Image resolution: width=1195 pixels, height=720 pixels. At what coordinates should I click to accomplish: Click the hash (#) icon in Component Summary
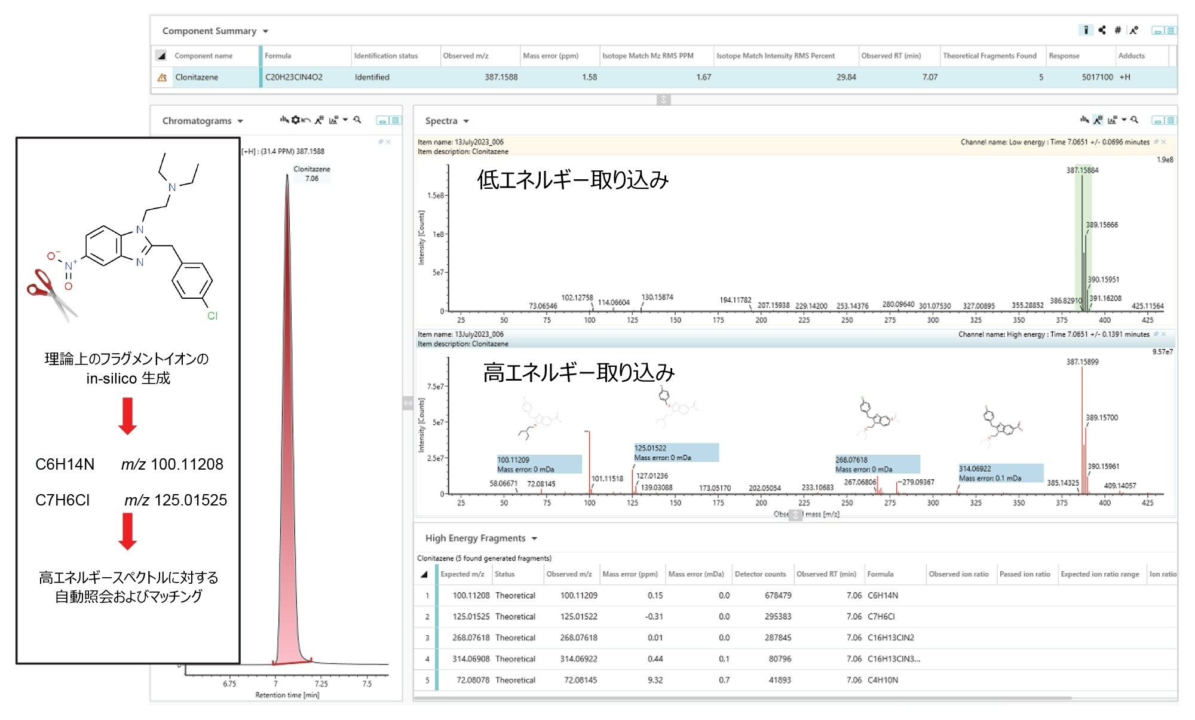[x=1117, y=30]
